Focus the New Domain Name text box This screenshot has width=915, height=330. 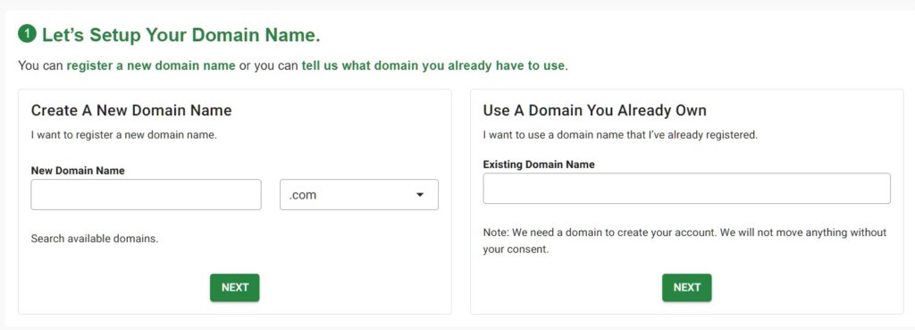(146, 194)
